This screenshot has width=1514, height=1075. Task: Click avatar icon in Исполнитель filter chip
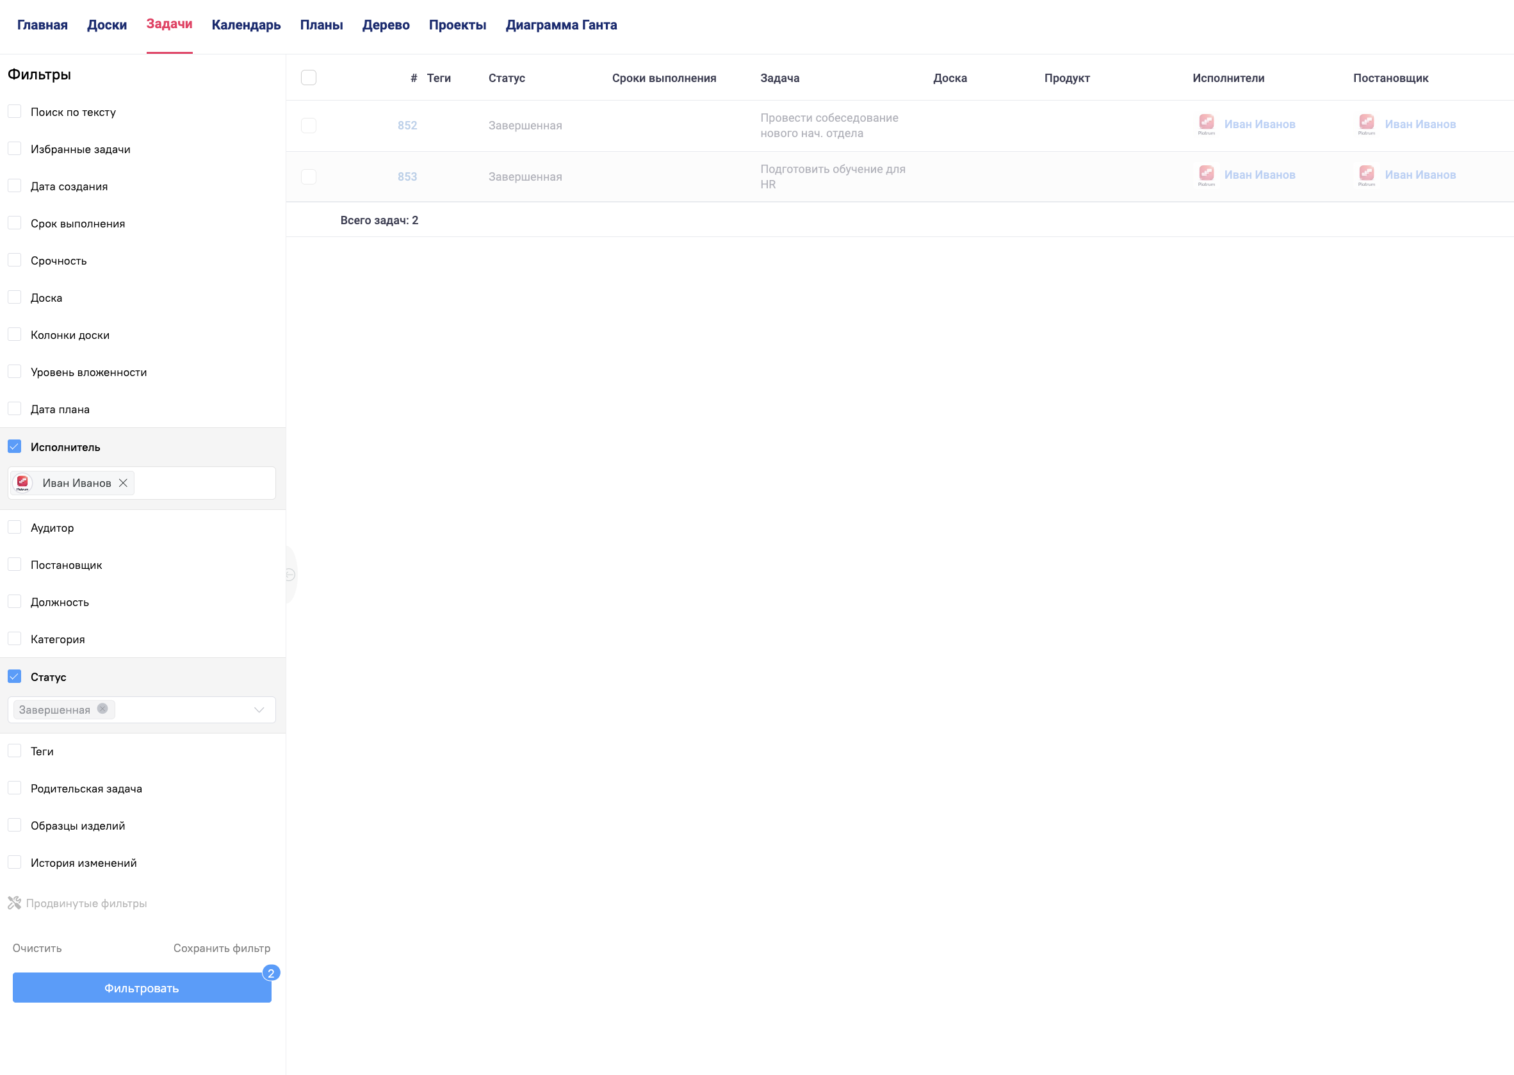click(x=23, y=483)
